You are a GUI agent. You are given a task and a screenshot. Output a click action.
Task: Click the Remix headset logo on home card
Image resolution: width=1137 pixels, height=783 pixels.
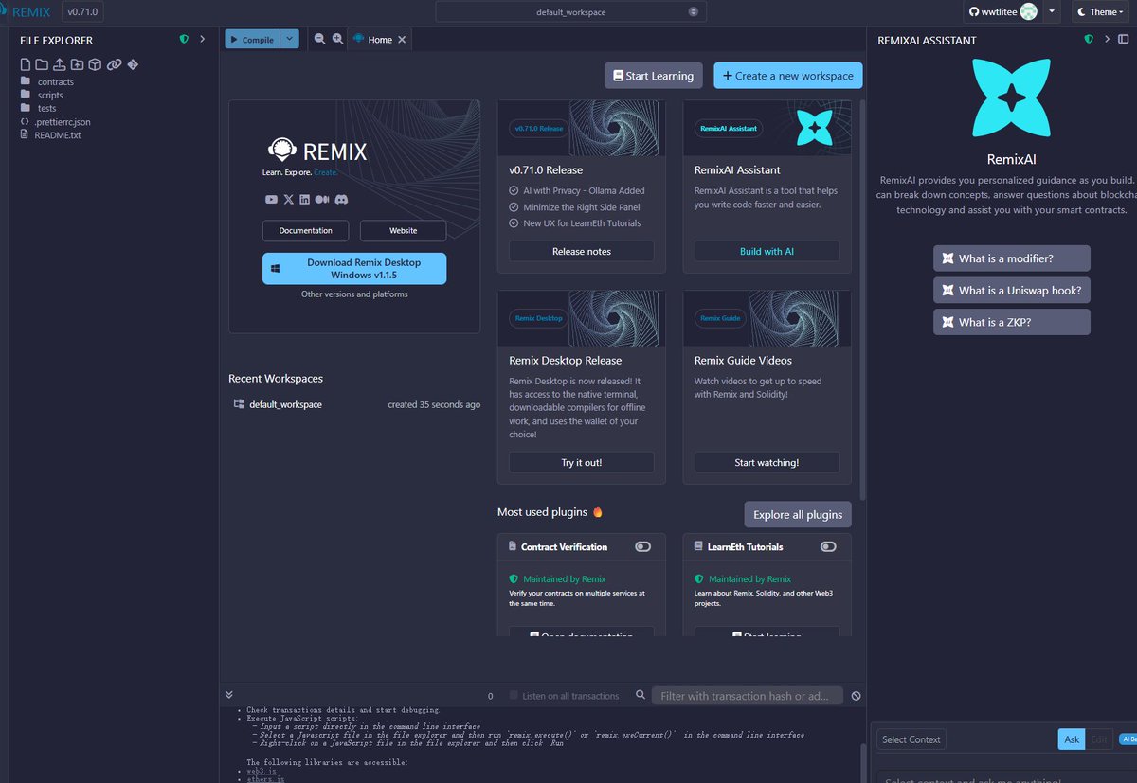[281, 151]
